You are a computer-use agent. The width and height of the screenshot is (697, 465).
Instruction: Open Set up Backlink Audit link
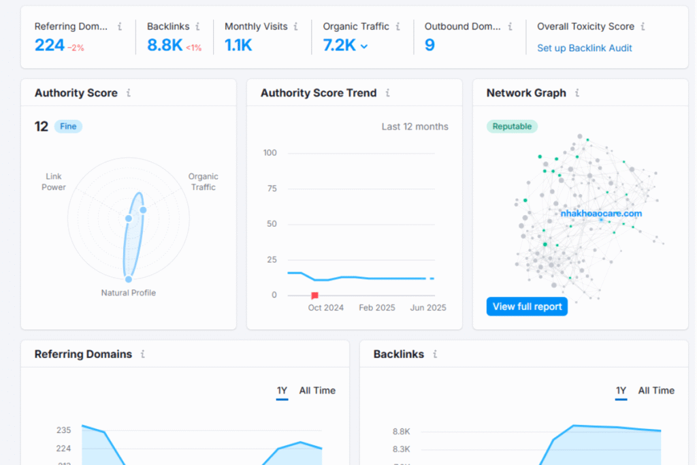click(x=584, y=48)
